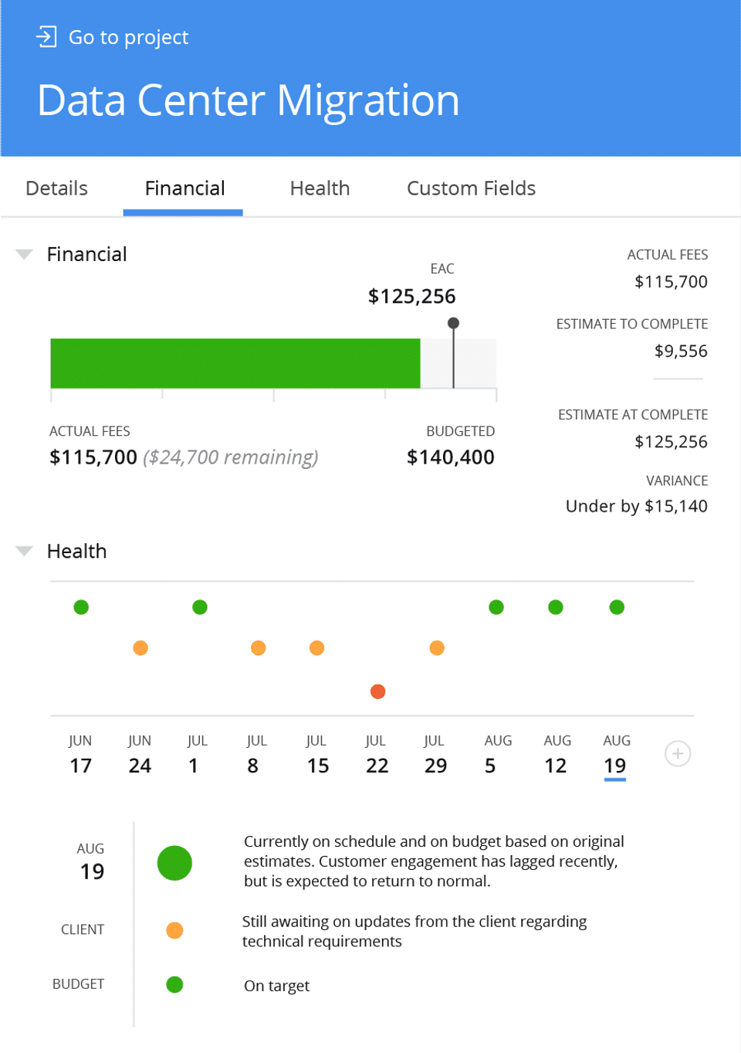Click the Jun 24 date label
Image resolution: width=741 pixels, height=1053 pixels.
point(140,755)
